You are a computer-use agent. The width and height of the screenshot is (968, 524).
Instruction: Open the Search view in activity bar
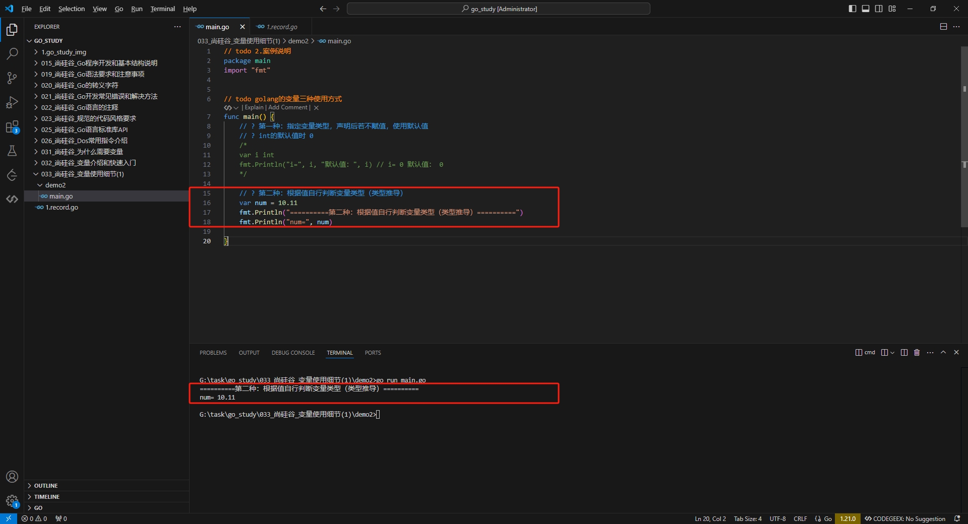click(x=12, y=53)
